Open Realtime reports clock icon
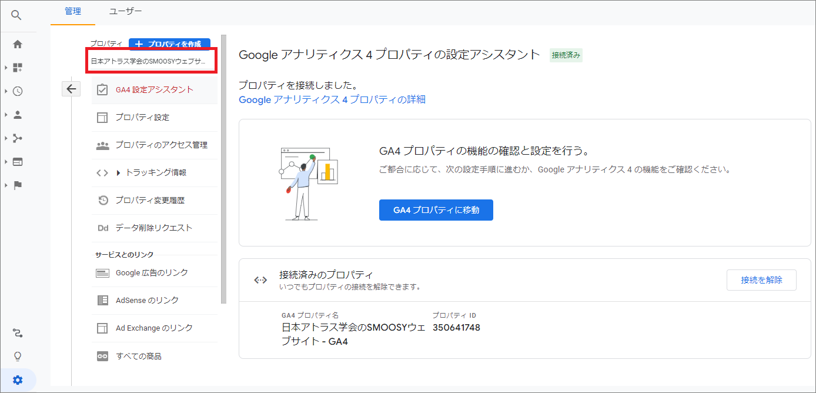The width and height of the screenshot is (816, 393). [18, 91]
